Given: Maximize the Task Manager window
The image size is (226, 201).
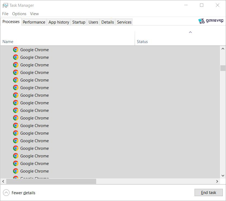Looking at the screenshot, I should (x=202, y=5).
